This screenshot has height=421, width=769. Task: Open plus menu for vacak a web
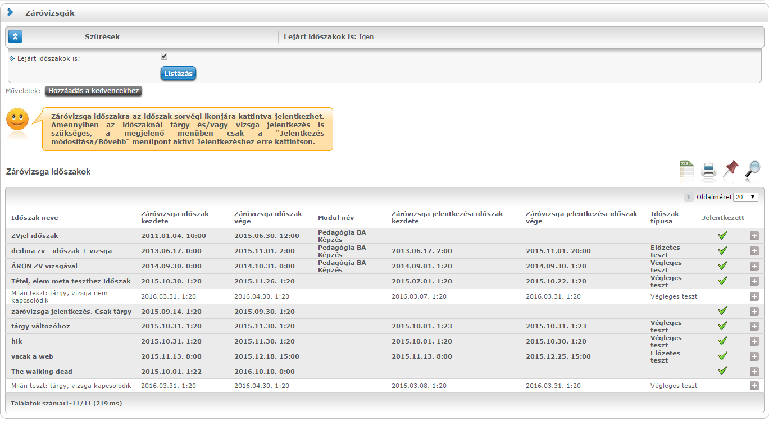click(754, 356)
